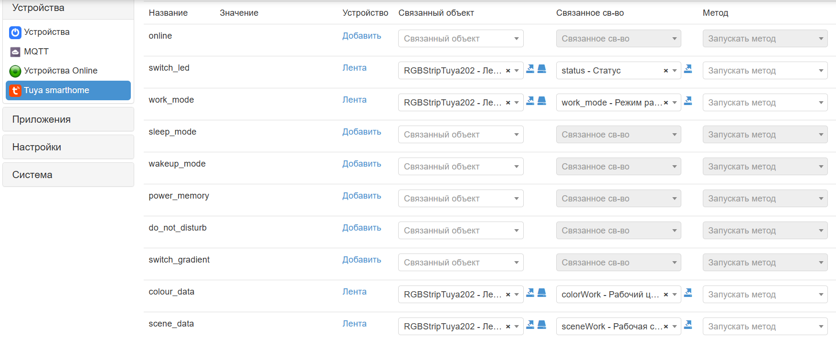Open Связанный объект dropdown for online row
836x338 pixels.
coord(461,39)
